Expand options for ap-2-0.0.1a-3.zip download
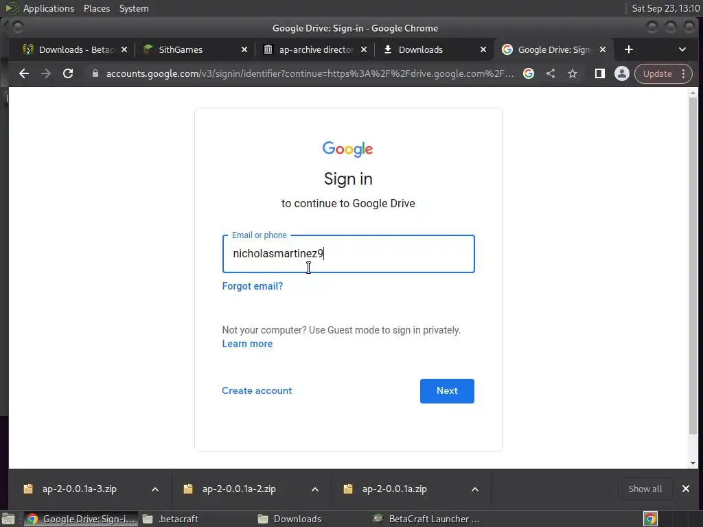This screenshot has height=527, width=703. point(155,489)
